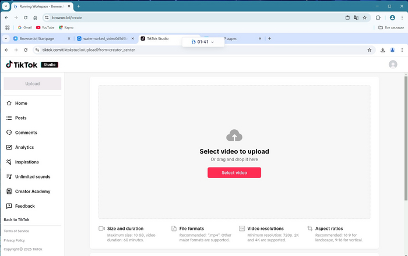Open Posts in the sidebar
The height and width of the screenshot is (256, 408).
pyautogui.click(x=21, y=118)
